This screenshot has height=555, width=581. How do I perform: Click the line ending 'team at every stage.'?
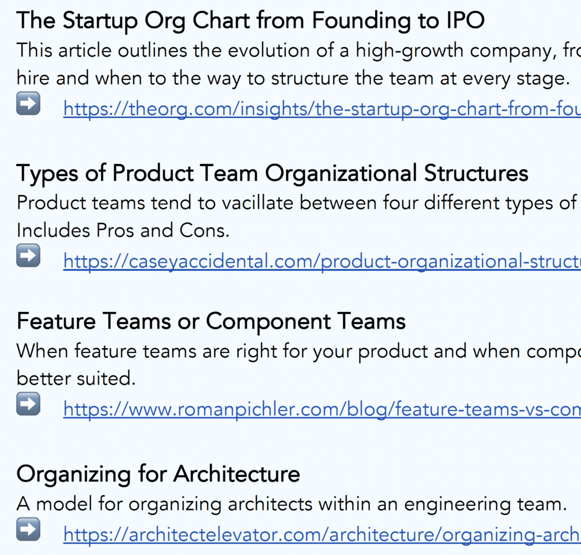tap(293, 78)
